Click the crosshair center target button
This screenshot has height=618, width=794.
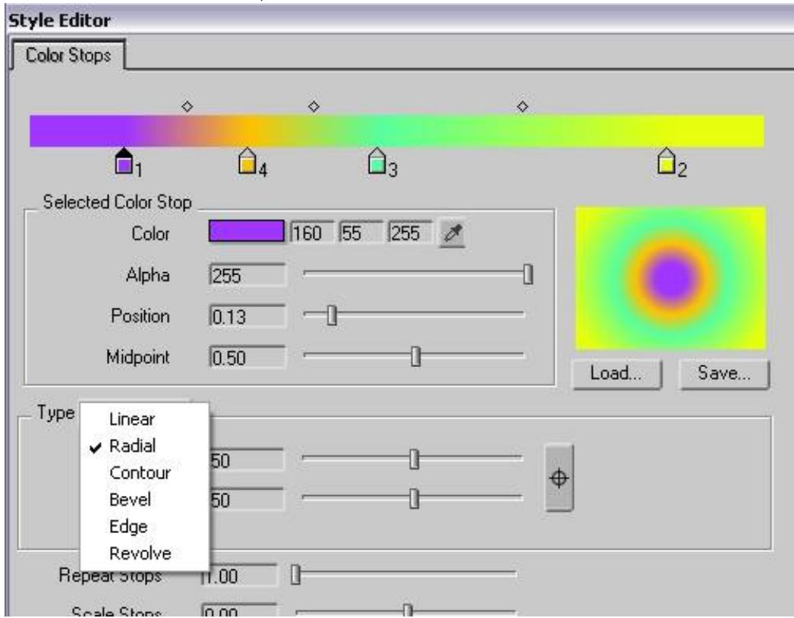click(559, 478)
